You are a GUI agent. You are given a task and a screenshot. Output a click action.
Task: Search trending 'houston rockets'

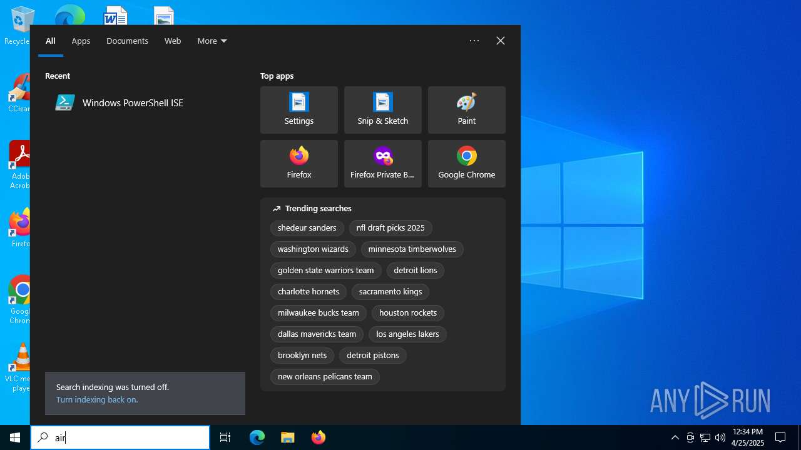click(x=408, y=313)
